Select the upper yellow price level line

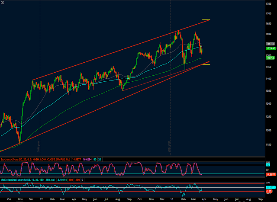click(206, 19)
